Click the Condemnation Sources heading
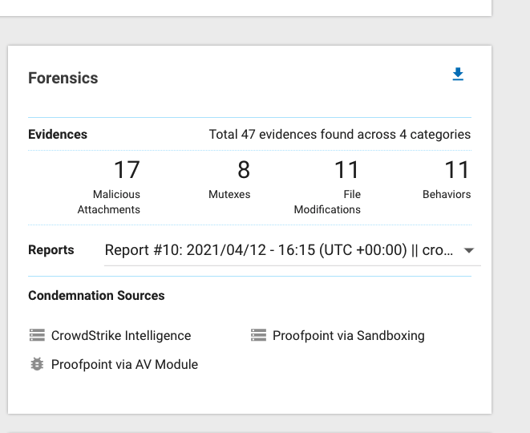530x433 pixels. pos(96,295)
